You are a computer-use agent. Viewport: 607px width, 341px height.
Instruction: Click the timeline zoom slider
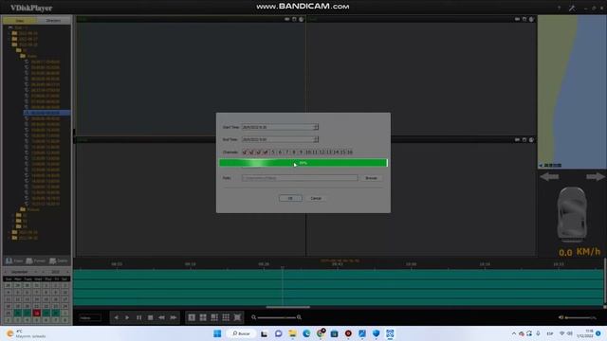pyautogui.click(x=276, y=317)
